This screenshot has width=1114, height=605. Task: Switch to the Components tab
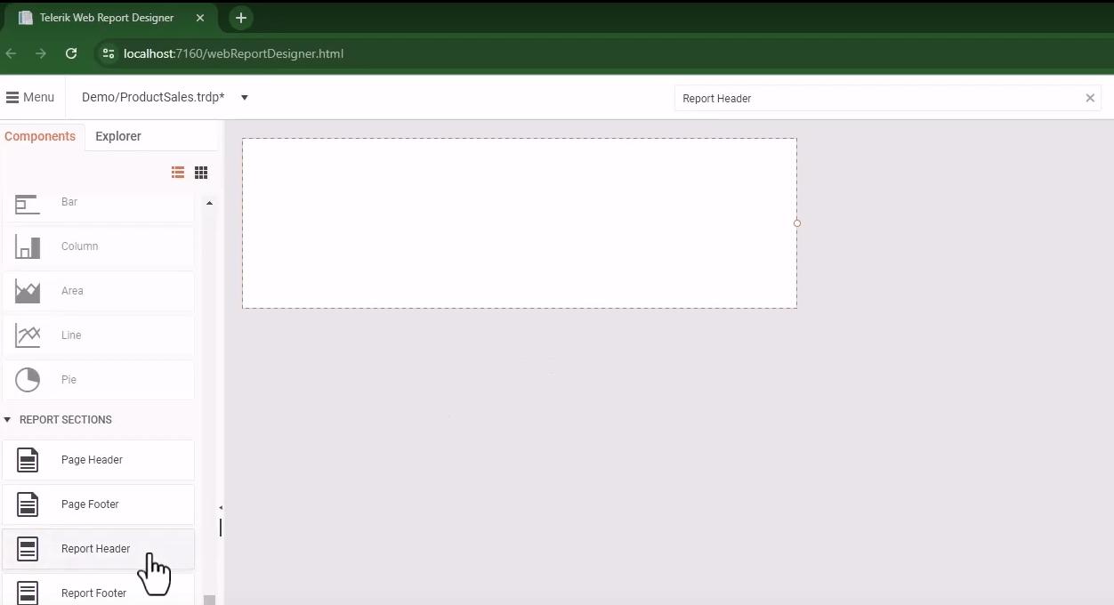(40, 136)
